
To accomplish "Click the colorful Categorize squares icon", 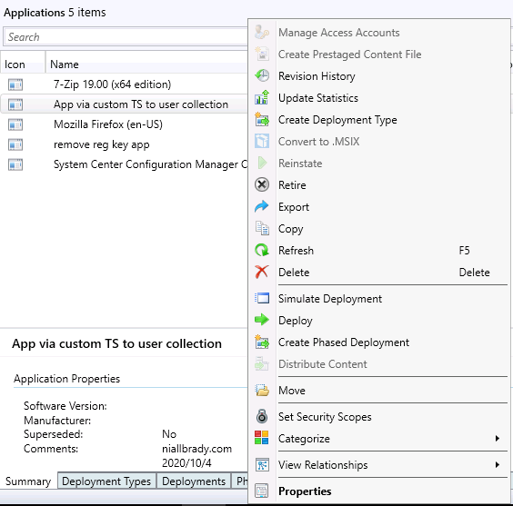I will pyautogui.click(x=262, y=438).
